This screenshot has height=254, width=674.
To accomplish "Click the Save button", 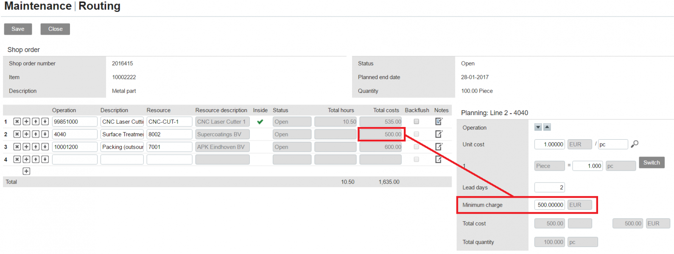I will (x=18, y=29).
